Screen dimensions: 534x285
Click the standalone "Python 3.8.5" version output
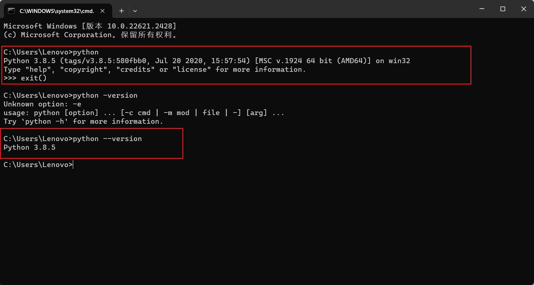click(30, 148)
